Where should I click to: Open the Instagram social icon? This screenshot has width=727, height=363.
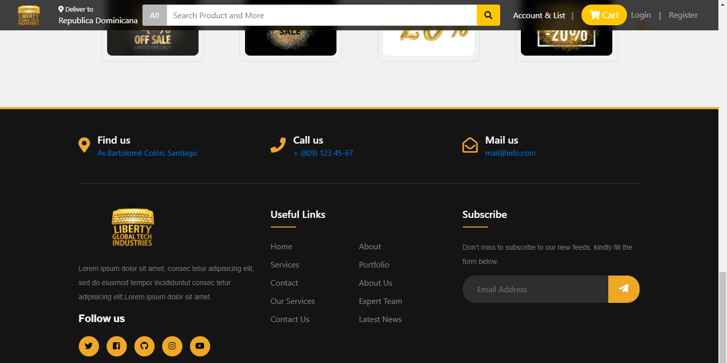point(172,346)
